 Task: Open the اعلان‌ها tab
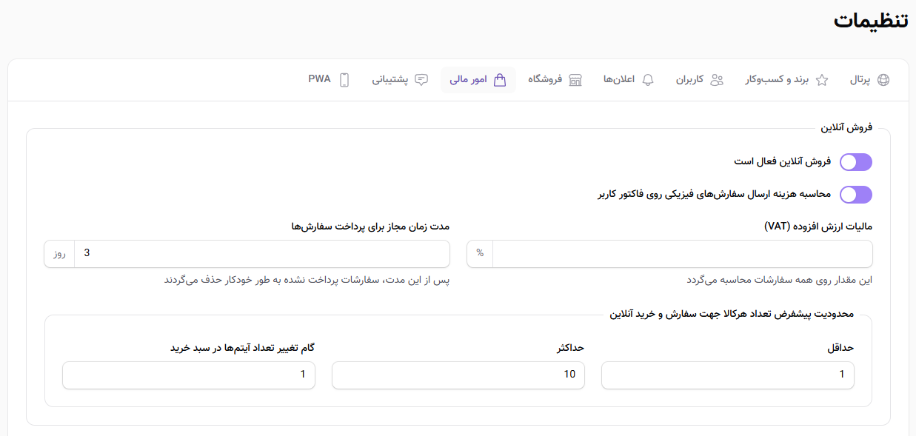pos(629,80)
